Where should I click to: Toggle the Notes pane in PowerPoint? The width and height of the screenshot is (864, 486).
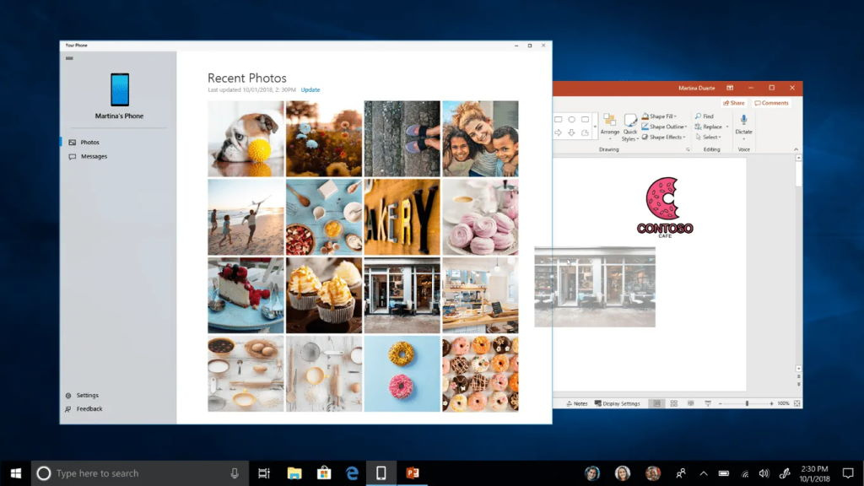coord(579,403)
